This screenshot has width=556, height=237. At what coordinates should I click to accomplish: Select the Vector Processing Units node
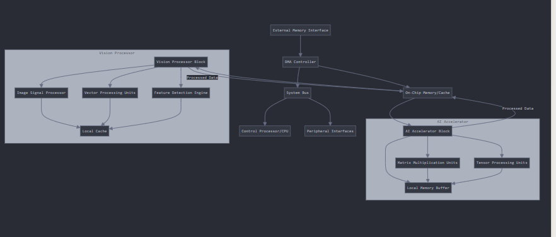click(x=110, y=93)
